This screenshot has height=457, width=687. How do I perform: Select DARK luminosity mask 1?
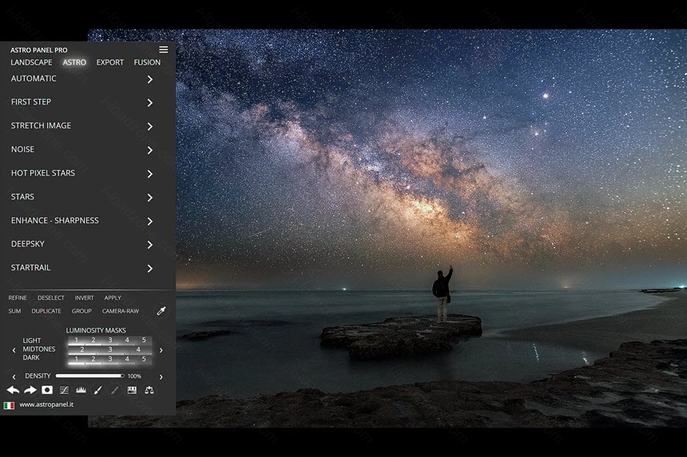pyautogui.click(x=76, y=359)
